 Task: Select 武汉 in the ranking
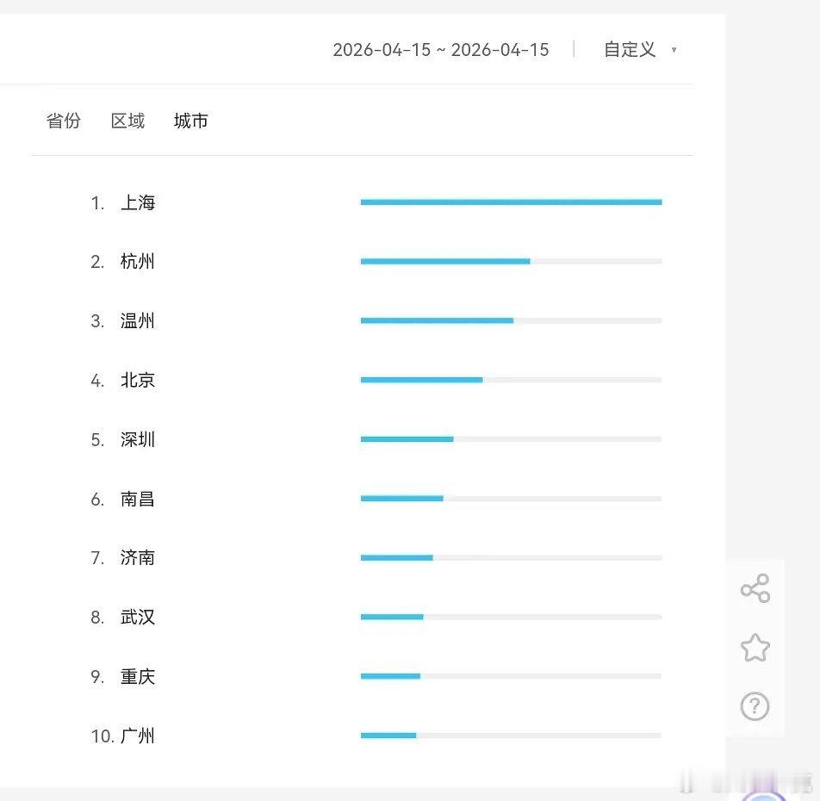coord(138,618)
